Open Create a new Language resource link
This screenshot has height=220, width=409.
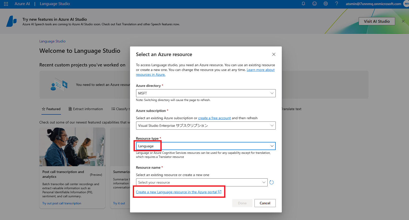tap(179, 192)
